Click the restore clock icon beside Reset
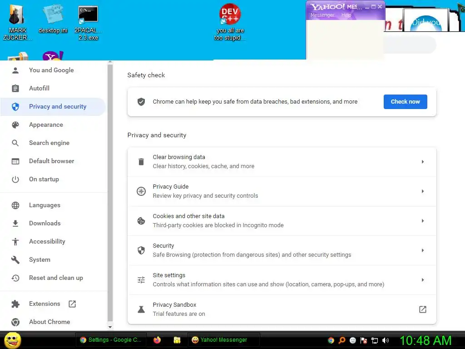Image resolution: width=465 pixels, height=349 pixels. (x=15, y=278)
